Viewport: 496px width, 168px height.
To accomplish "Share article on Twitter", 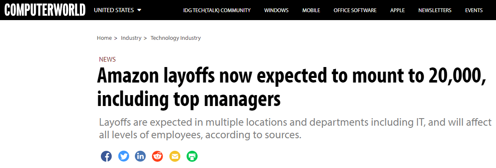I will pyautogui.click(x=124, y=157).
